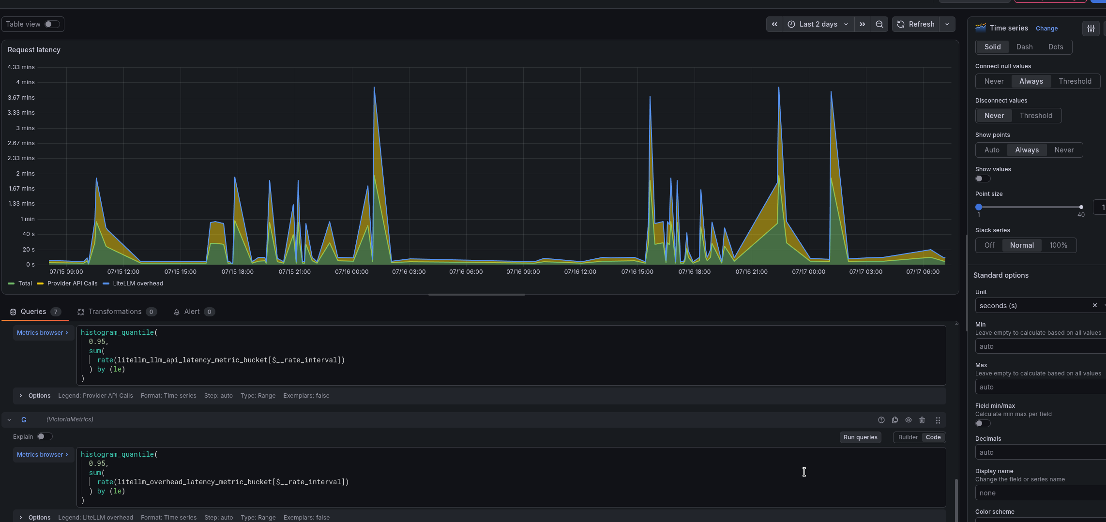Set Disconnect values to Threshold
The width and height of the screenshot is (1106, 522).
(x=1036, y=116)
